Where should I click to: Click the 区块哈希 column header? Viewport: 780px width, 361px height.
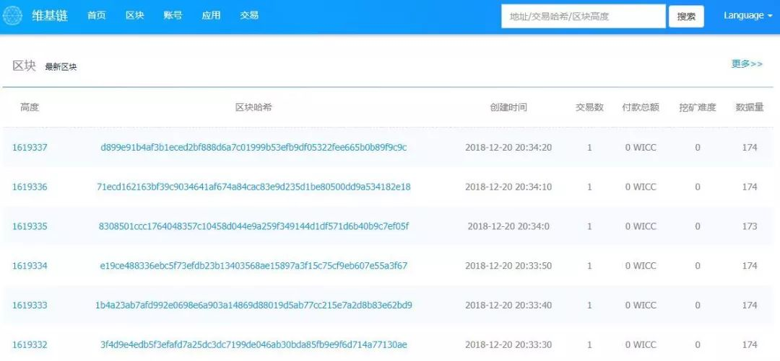[253, 107]
